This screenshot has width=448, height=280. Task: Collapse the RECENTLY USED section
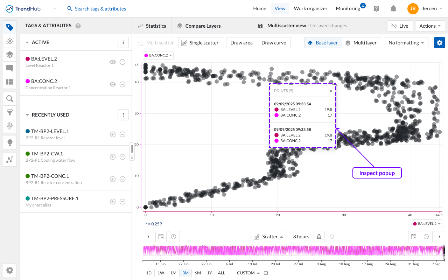pyautogui.click(x=27, y=115)
